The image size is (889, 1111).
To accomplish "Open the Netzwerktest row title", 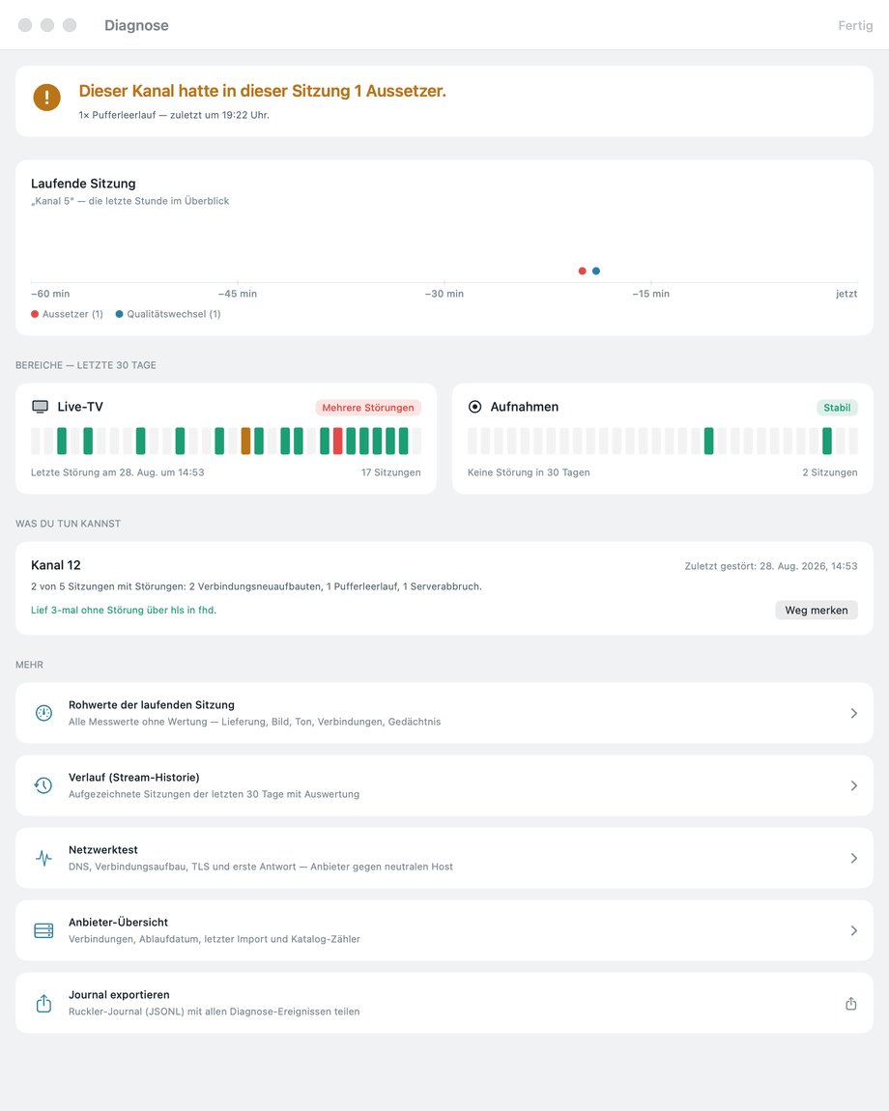I will (x=103, y=849).
